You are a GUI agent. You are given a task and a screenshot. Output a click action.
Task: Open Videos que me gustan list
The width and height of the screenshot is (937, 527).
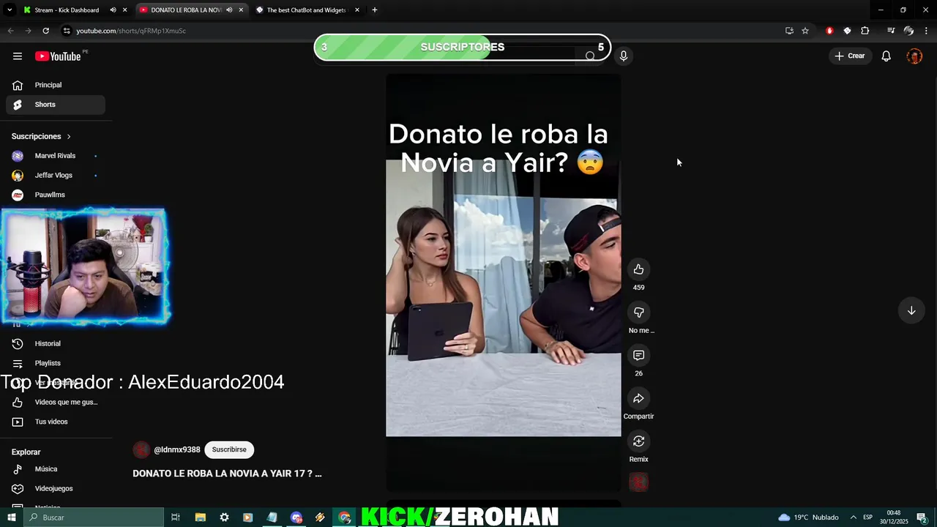[56, 402]
